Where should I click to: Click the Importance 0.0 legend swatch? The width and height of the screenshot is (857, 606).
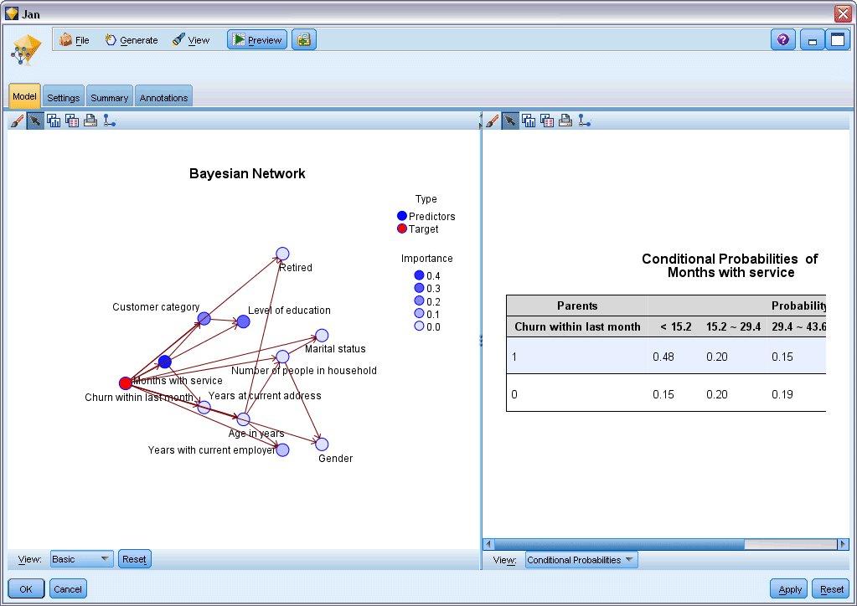(419, 326)
